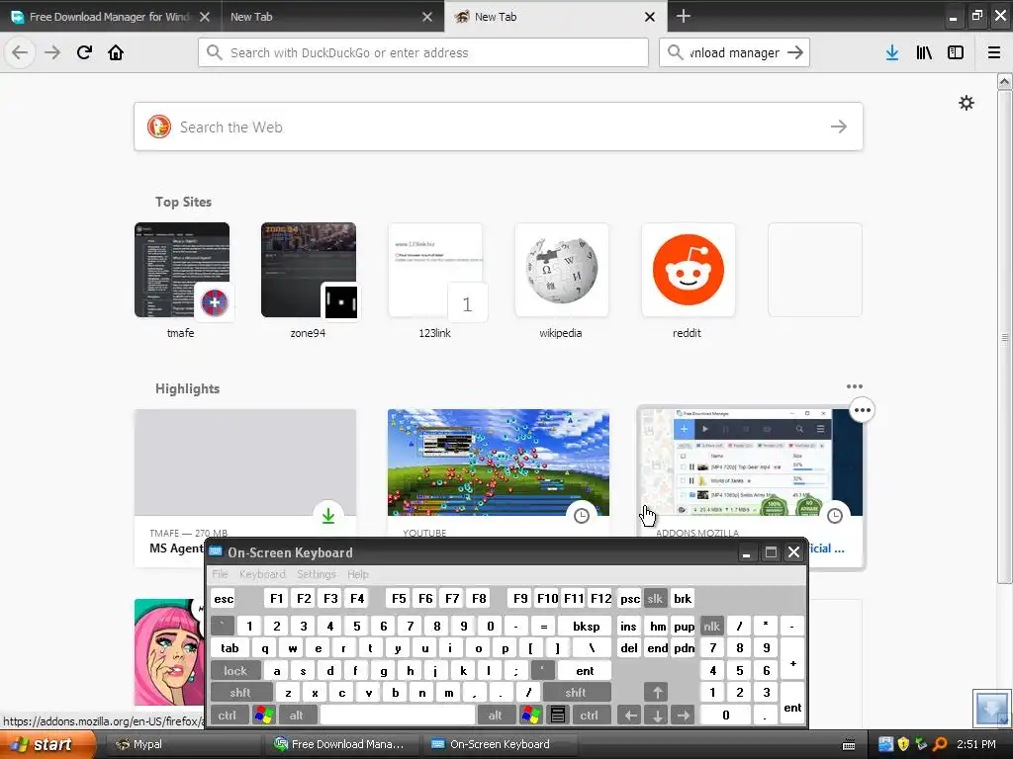Click the magnifier tray icon
1013x759 pixels.
(x=940, y=744)
